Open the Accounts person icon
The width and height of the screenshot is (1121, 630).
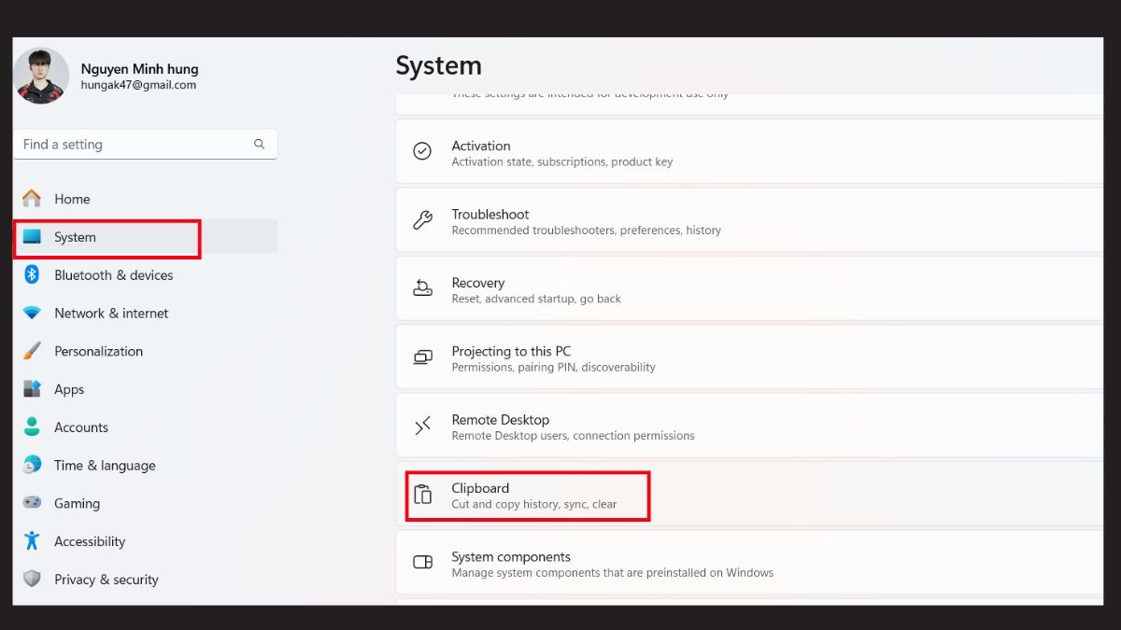(x=32, y=427)
